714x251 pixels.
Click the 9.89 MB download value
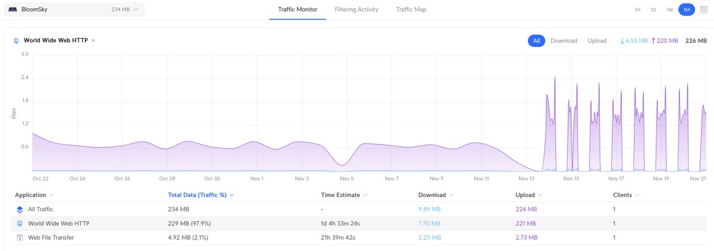(430, 209)
